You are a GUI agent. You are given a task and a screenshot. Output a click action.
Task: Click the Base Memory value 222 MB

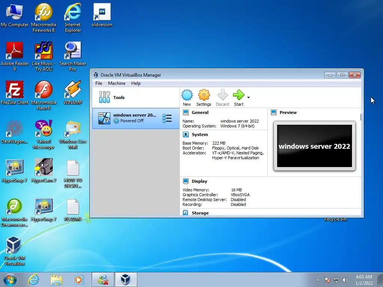click(219, 143)
